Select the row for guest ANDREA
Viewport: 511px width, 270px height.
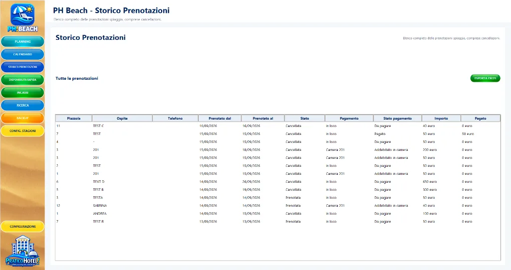coord(277,214)
